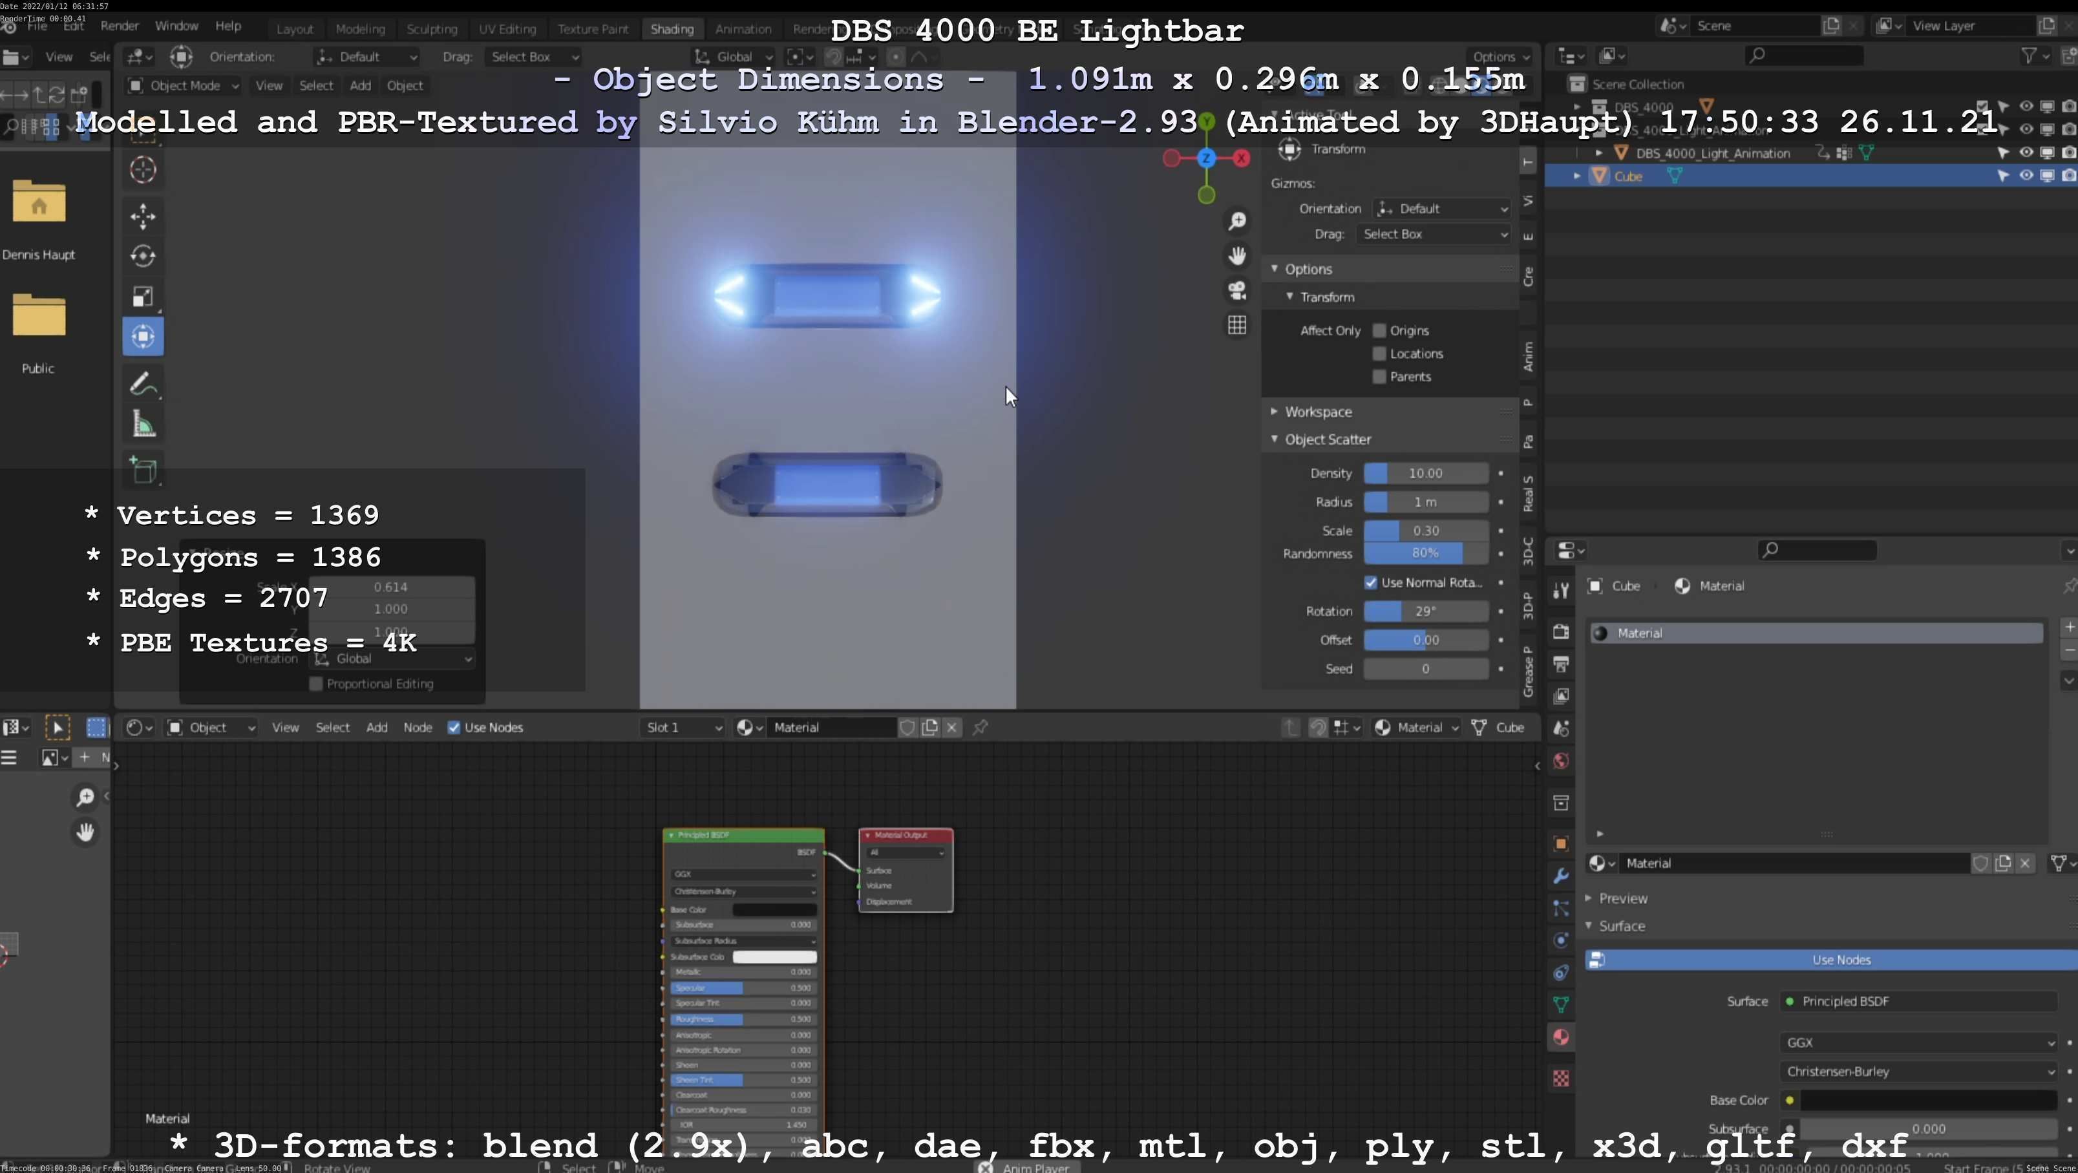
Task: Toggle Use Normal Rotation checkbox
Action: pyautogui.click(x=1370, y=582)
